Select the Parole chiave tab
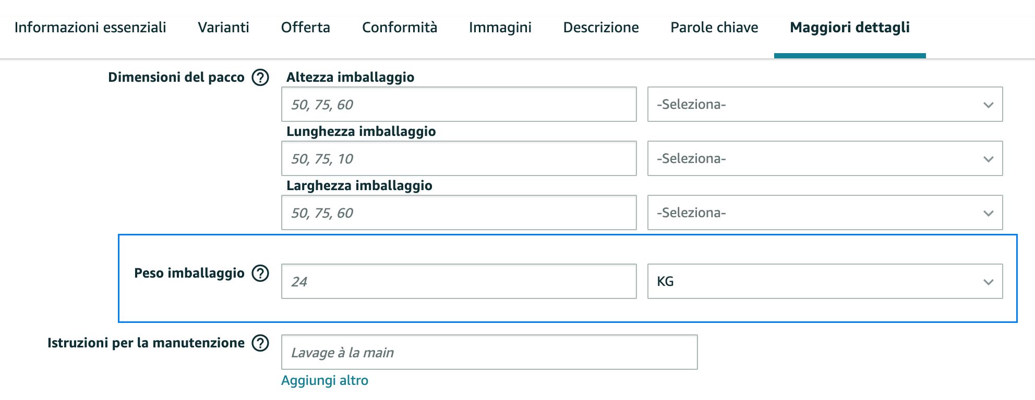 pyautogui.click(x=714, y=28)
